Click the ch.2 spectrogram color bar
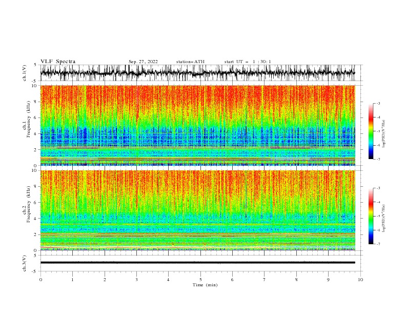Viewport: 406px width, 314px height. click(x=371, y=216)
